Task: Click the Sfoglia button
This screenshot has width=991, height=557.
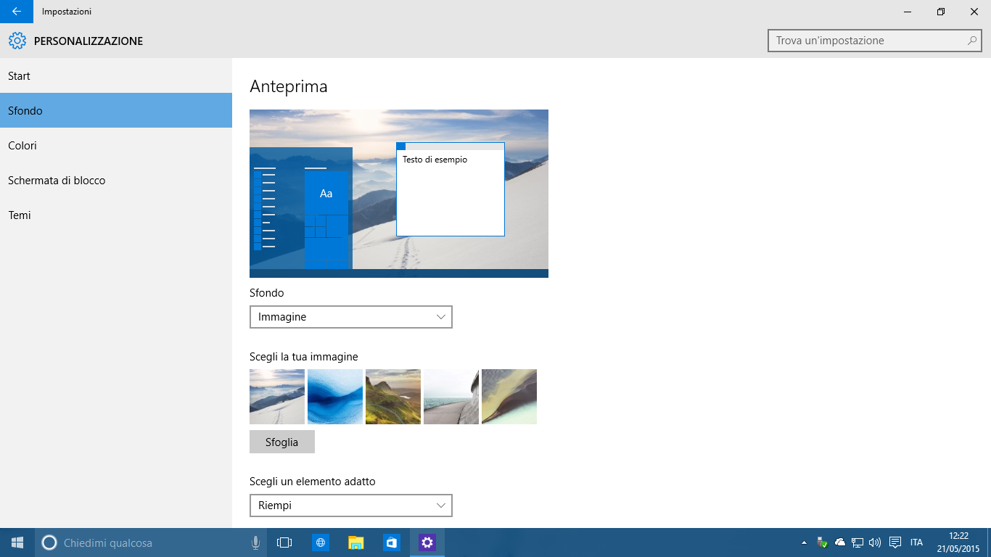Action: (x=282, y=442)
